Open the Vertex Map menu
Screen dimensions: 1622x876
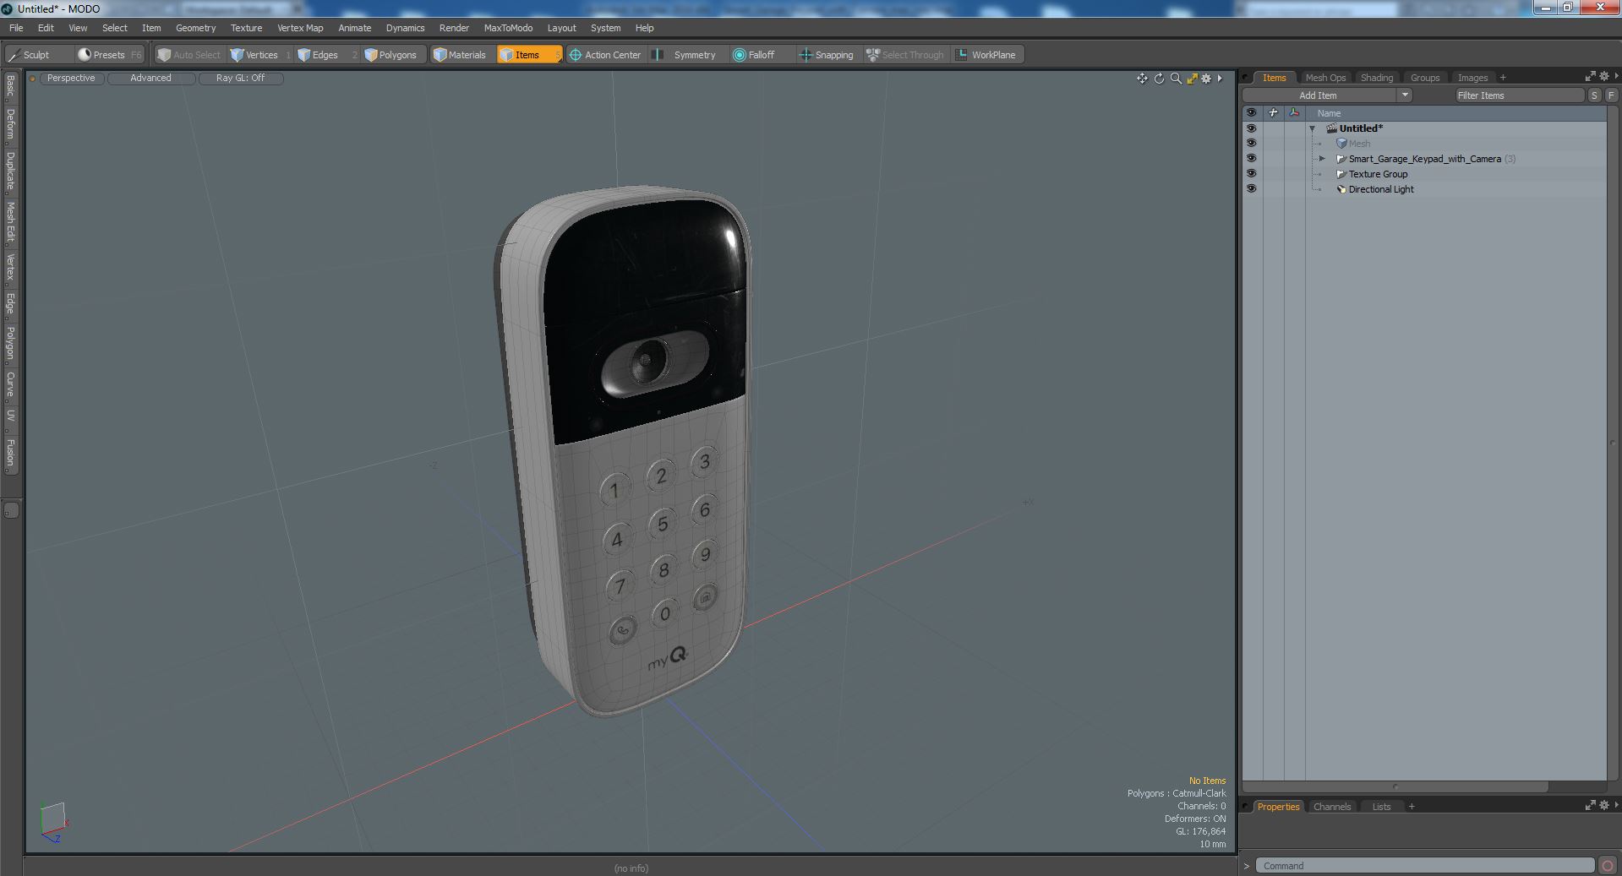300,28
